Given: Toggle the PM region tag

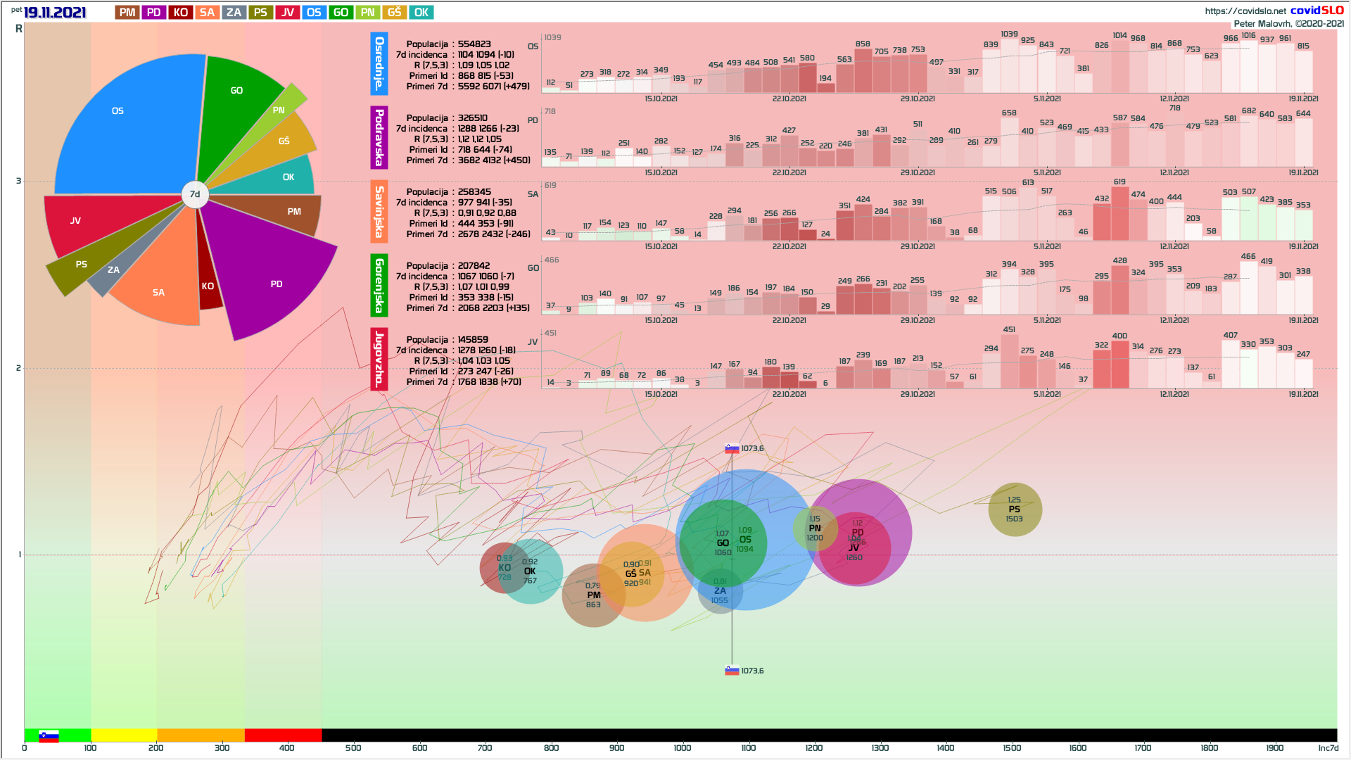Looking at the screenshot, I should [x=127, y=13].
